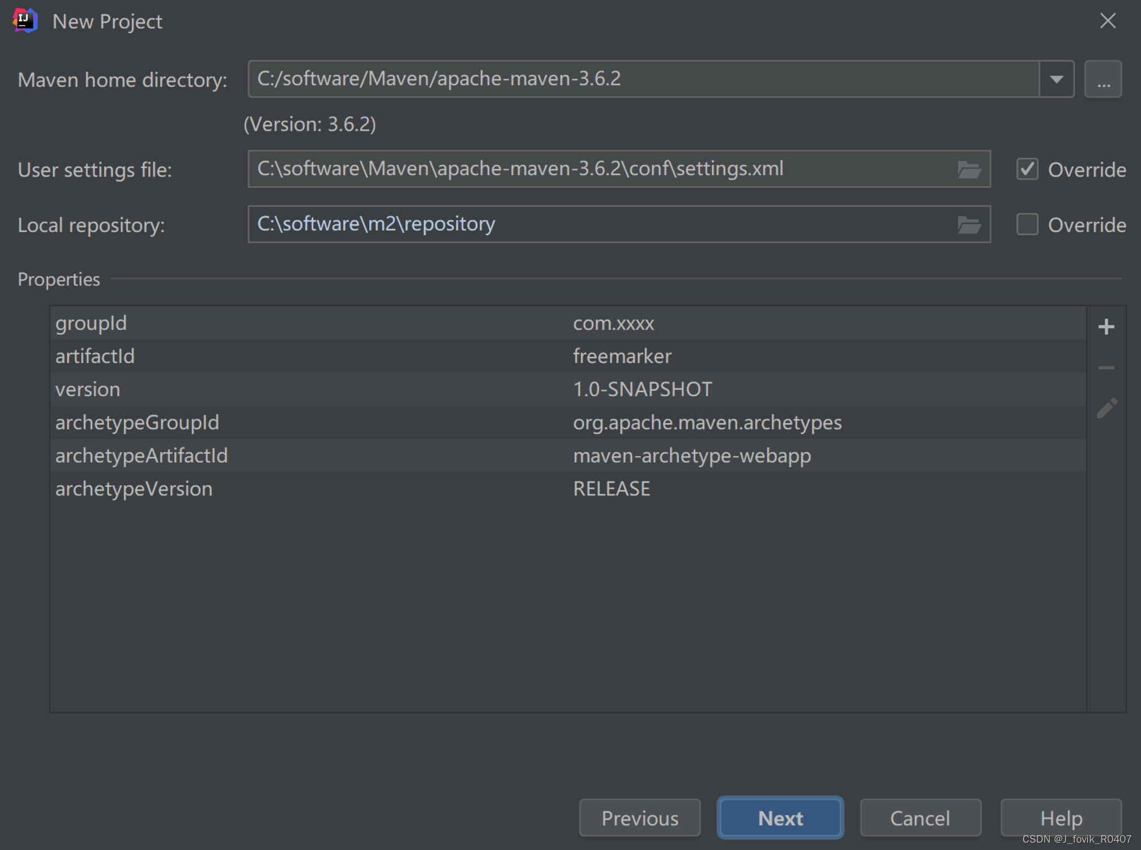Viewport: 1141px width, 850px height.
Task: Select the archetypeArtifactId property row
Action: click(568, 455)
